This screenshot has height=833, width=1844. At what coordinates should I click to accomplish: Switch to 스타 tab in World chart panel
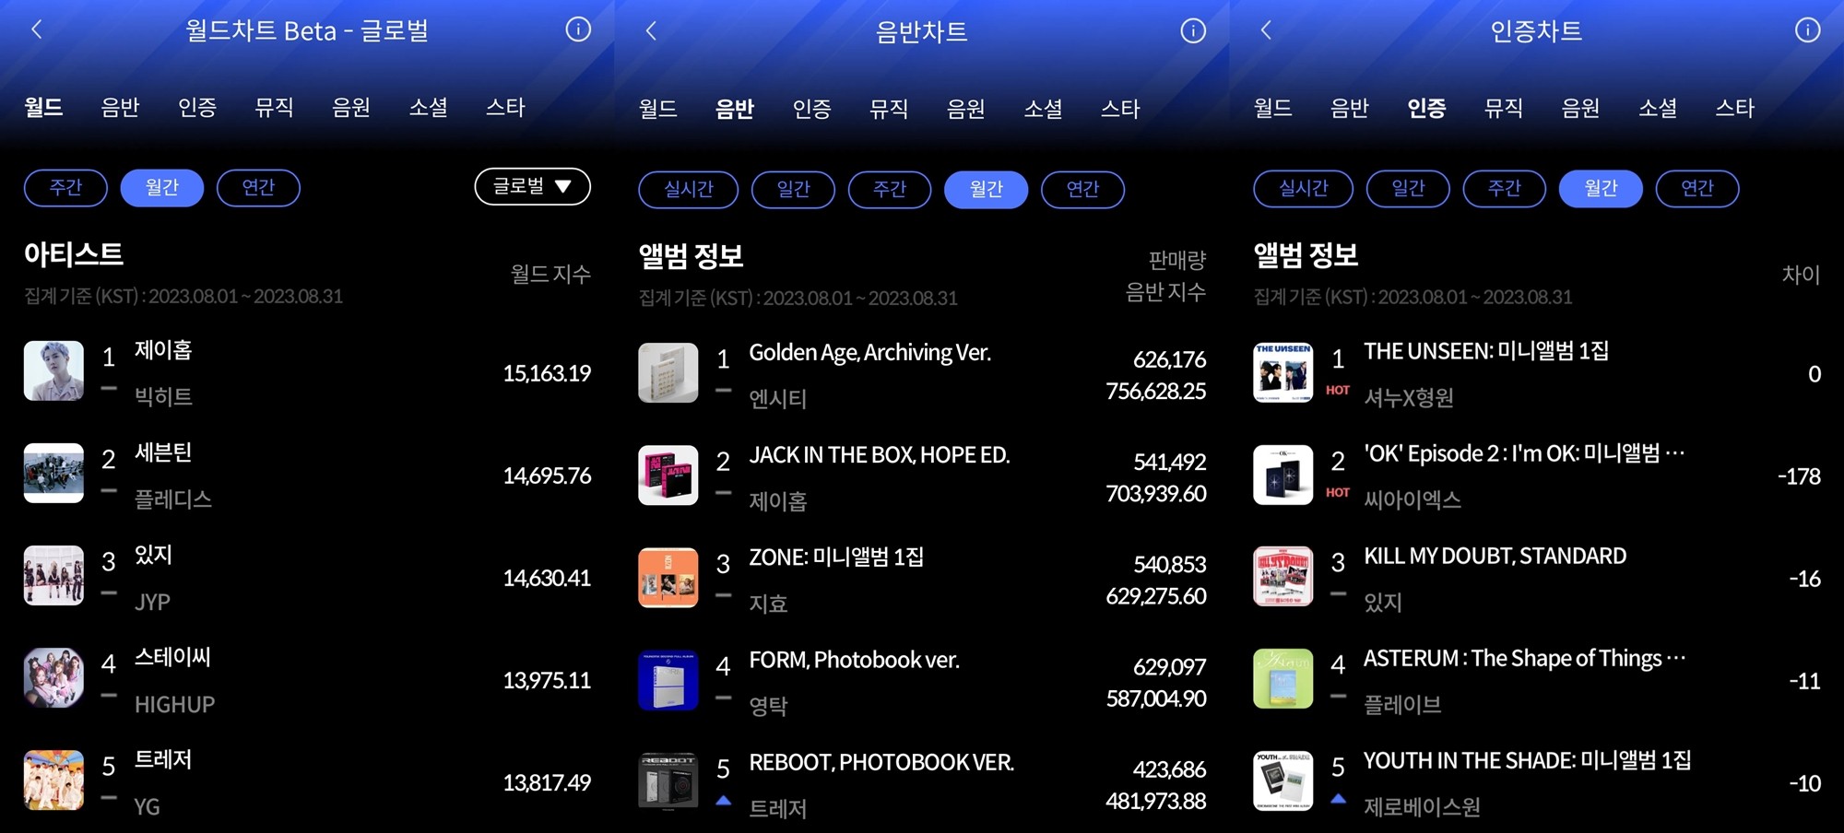tap(505, 108)
